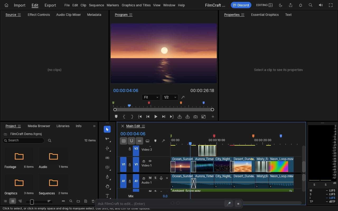This screenshot has width=338, height=211.
Task: Click the share icon in top bar
Action: [x=290, y=5]
